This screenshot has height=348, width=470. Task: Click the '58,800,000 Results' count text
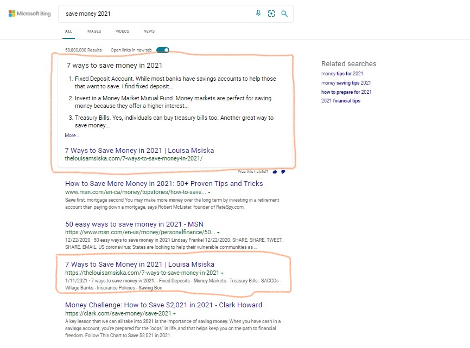click(x=84, y=50)
